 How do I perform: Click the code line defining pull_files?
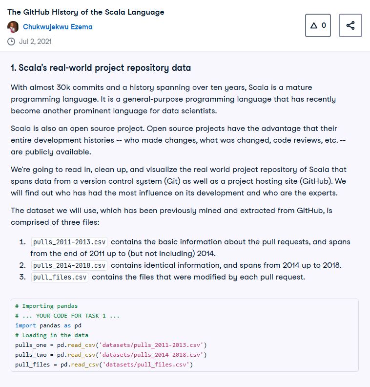[x=104, y=365]
